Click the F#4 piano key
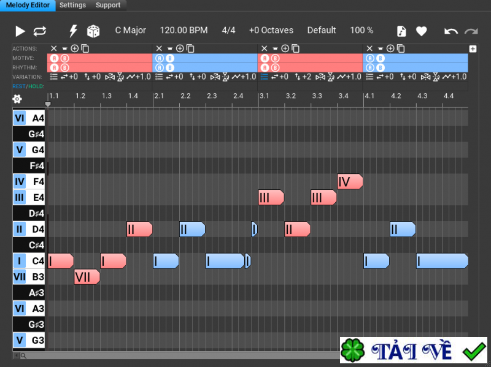Image resolution: width=491 pixels, height=367 pixels. [29, 165]
